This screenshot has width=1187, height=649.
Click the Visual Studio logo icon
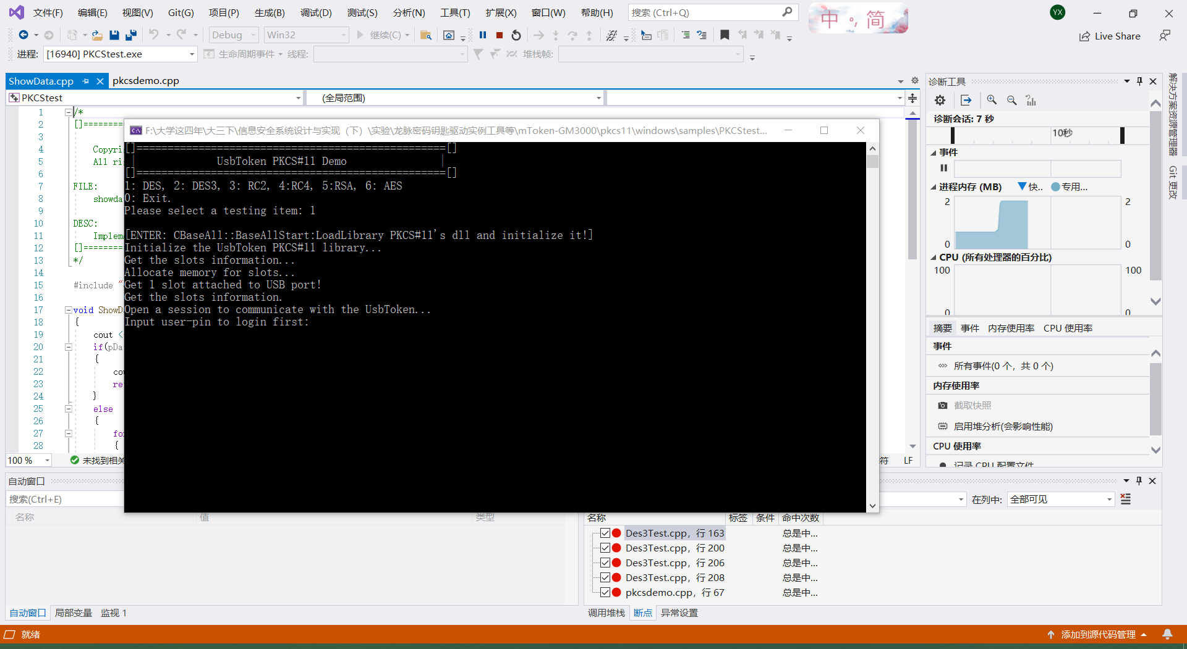click(x=16, y=12)
